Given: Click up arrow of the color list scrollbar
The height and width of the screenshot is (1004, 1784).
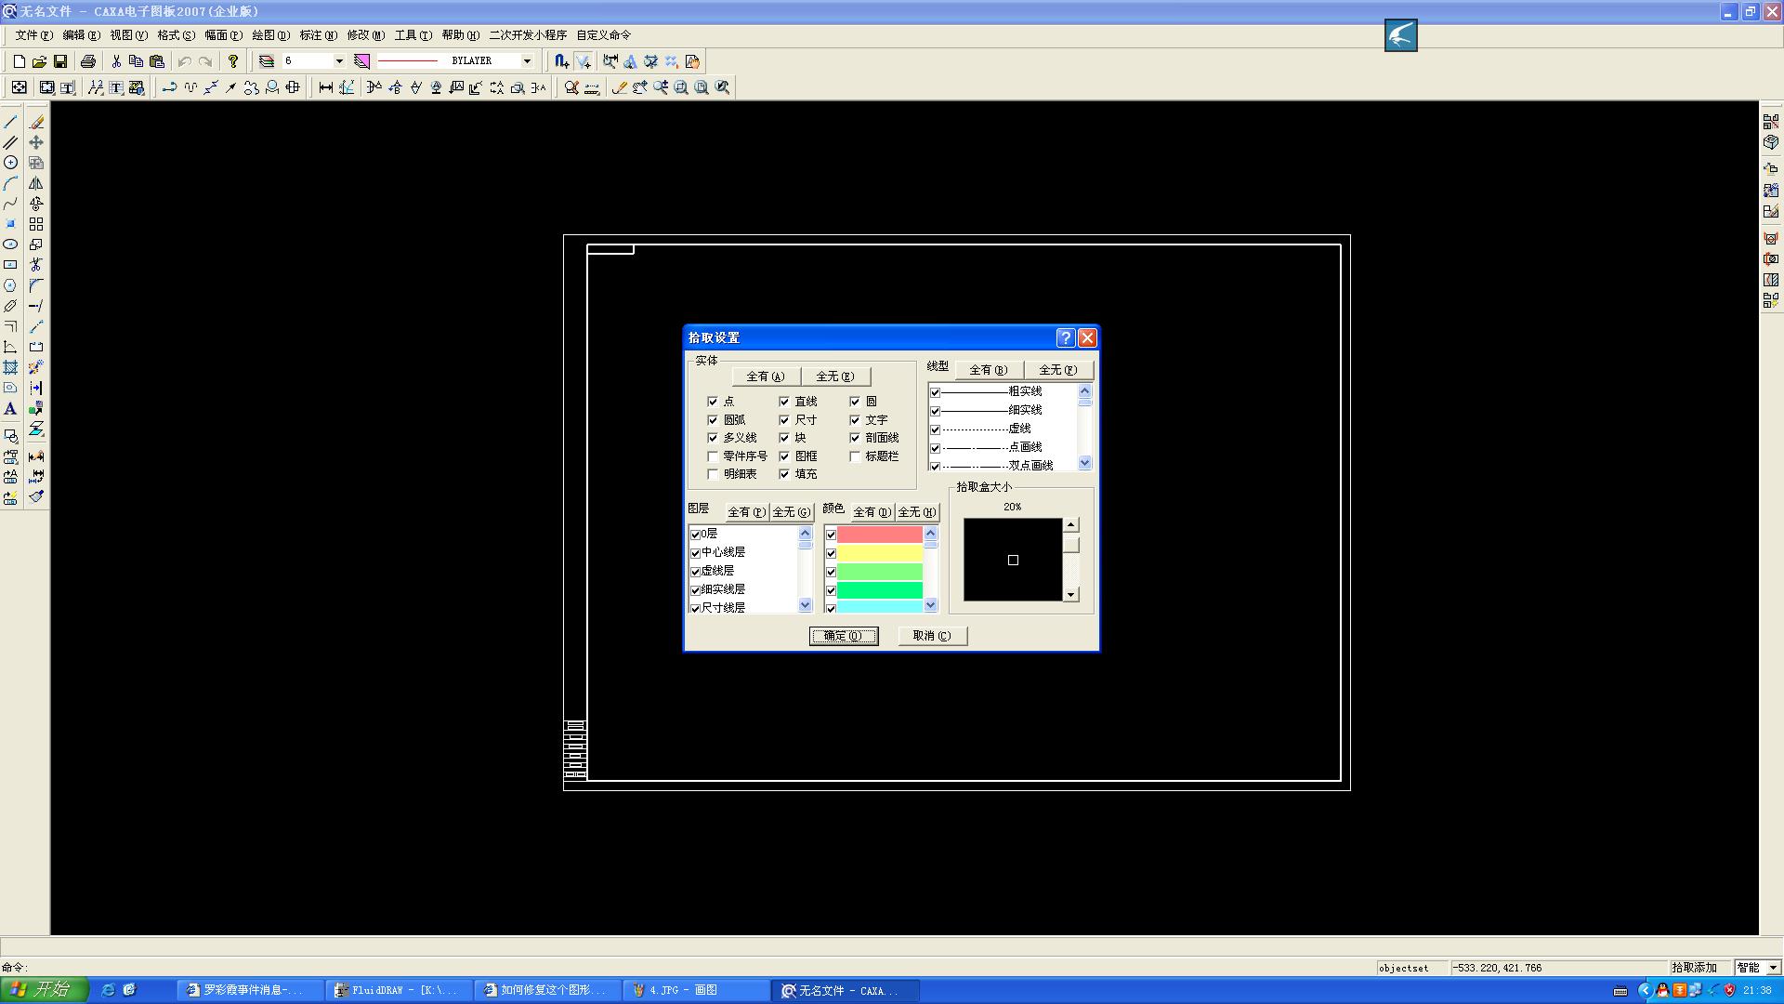Looking at the screenshot, I should (x=930, y=534).
